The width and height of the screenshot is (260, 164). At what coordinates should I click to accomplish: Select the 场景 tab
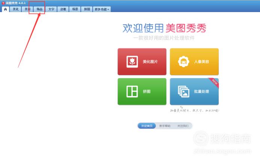pos(75,9)
